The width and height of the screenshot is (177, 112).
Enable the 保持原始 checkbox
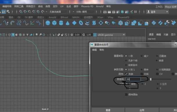click(x=126, y=94)
